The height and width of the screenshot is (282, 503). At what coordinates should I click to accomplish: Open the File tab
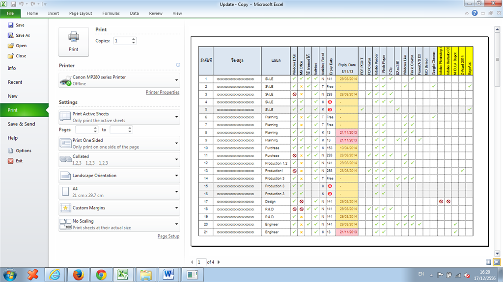click(11, 13)
